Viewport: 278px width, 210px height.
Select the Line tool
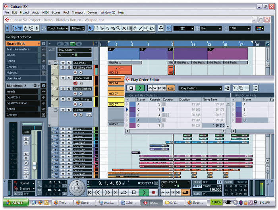pos(141,28)
